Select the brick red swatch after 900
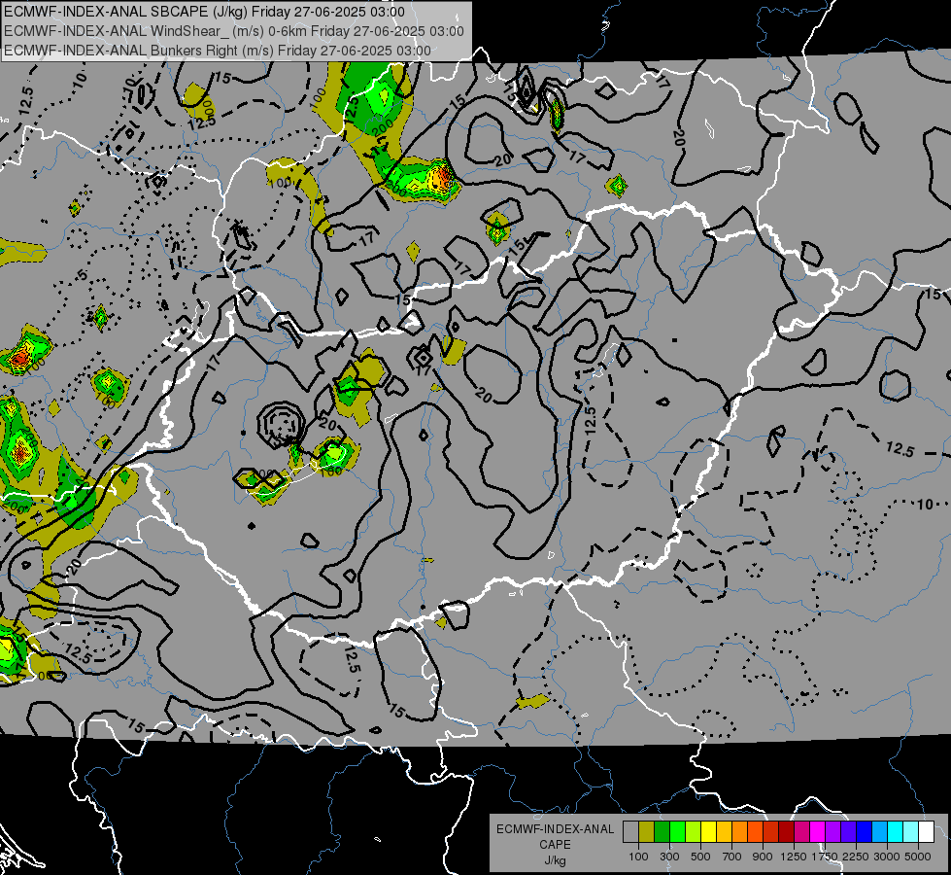This screenshot has width=951, height=875. [770, 831]
